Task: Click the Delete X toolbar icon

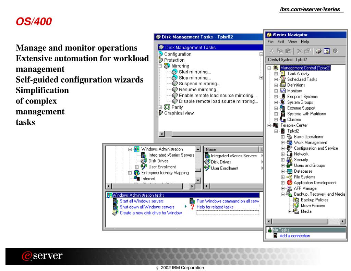Action: (x=300, y=51)
